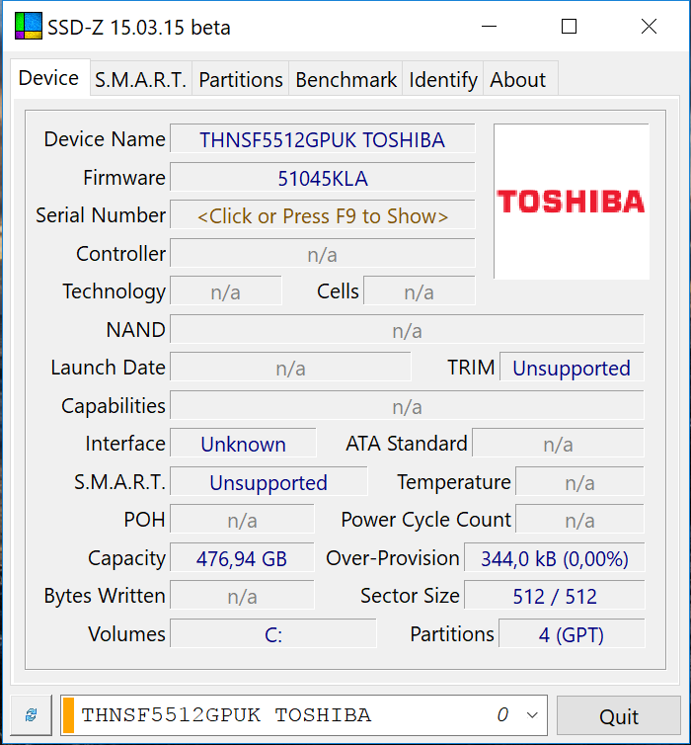Screen dimensions: 691x745
Task: Close the SSD-Z window
Action: 649,26
